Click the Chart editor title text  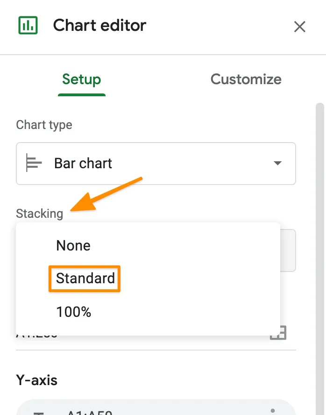click(99, 25)
